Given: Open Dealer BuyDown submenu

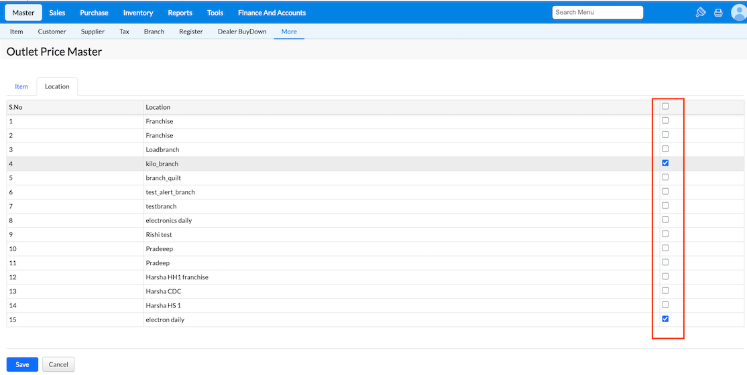Looking at the screenshot, I should click(242, 32).
